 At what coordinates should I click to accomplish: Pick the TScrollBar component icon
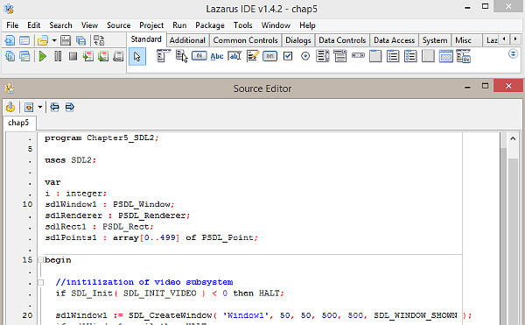tap(358, 55)
